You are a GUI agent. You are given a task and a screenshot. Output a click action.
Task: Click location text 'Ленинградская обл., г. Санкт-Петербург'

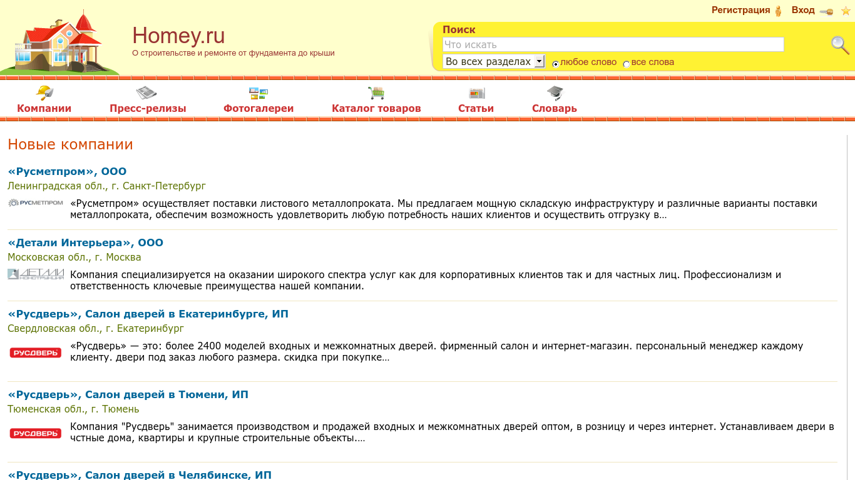coord(106,186)
